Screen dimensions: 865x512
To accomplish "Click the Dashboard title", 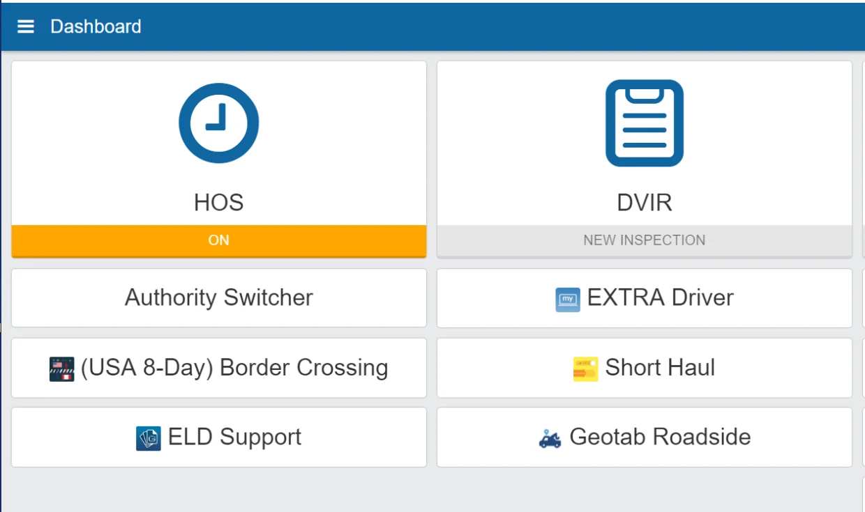I will pyautogui.click(x=96, y=26).
